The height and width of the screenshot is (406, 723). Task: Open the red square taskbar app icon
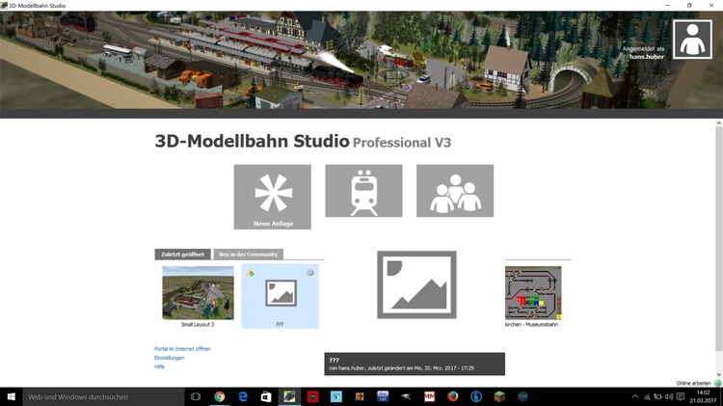(x=312, y=396)
